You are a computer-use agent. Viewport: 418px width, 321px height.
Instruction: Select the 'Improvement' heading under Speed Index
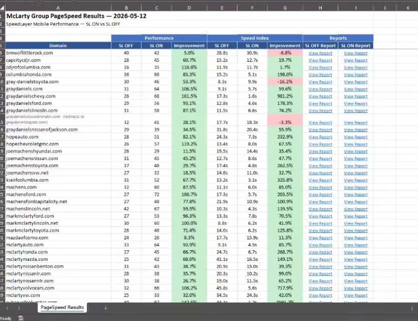[285, 46]
